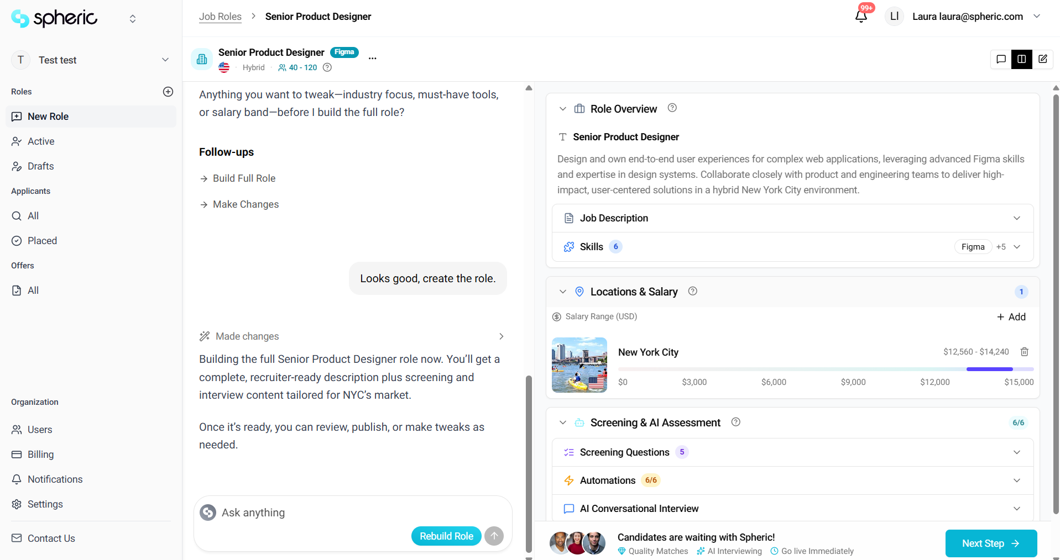The height and width of the screenshot is (560, 1060).
Task: Click the add role plus icon
Action: (x=168, y=92)
